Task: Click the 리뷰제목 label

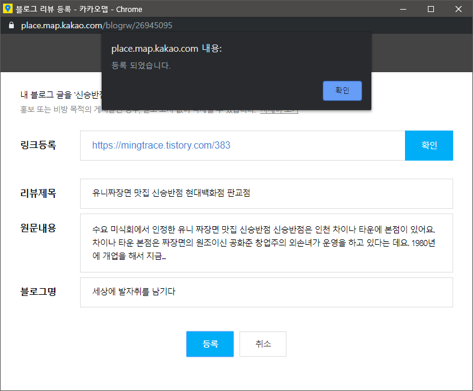Action: (x=39, y=193)
